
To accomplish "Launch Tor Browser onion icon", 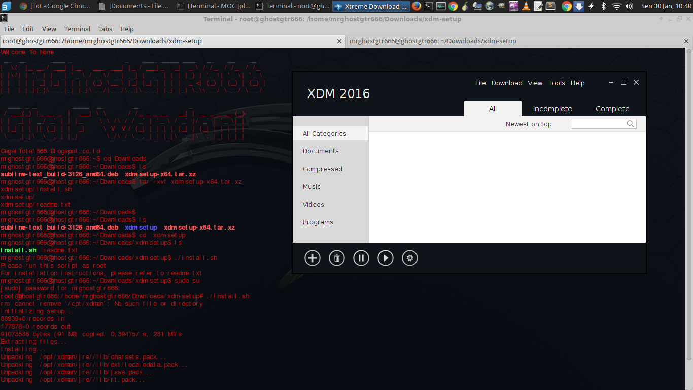I will tap(465, 6).
